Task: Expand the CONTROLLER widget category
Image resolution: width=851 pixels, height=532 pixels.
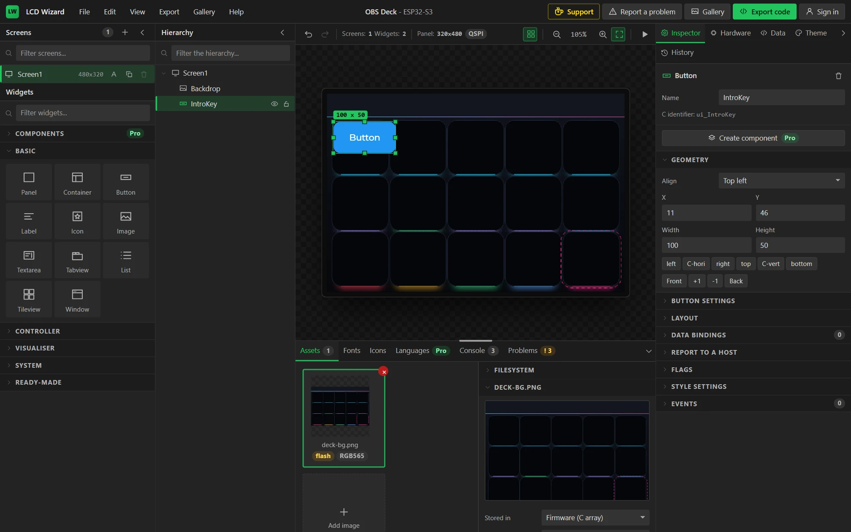Action: pos(77,331)
